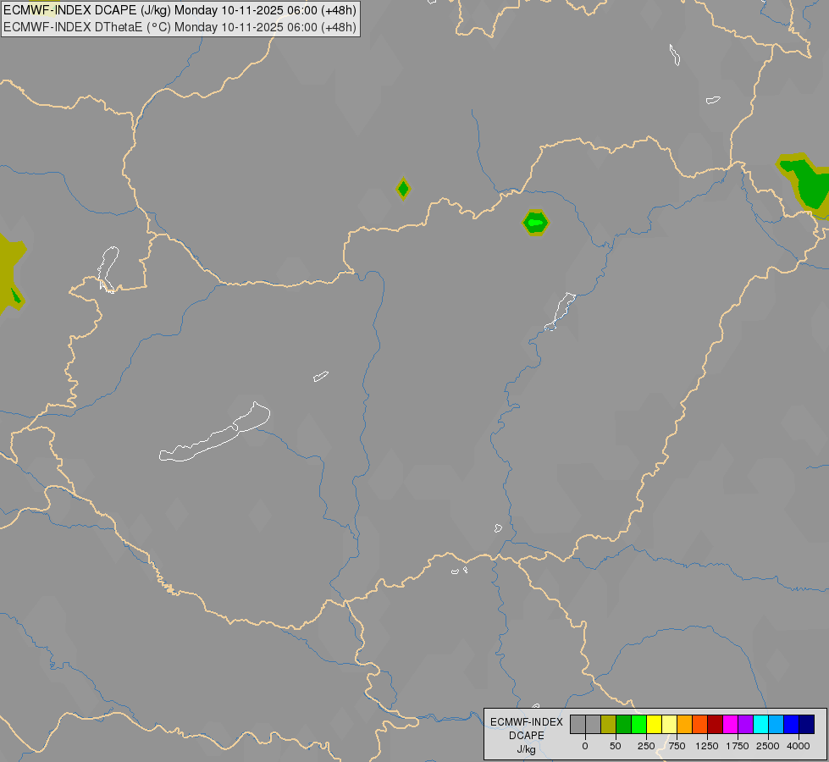This screenshot has width=829, height=762.
Task: Choose the pure blue legend swatch
Action: pos(792,724)
